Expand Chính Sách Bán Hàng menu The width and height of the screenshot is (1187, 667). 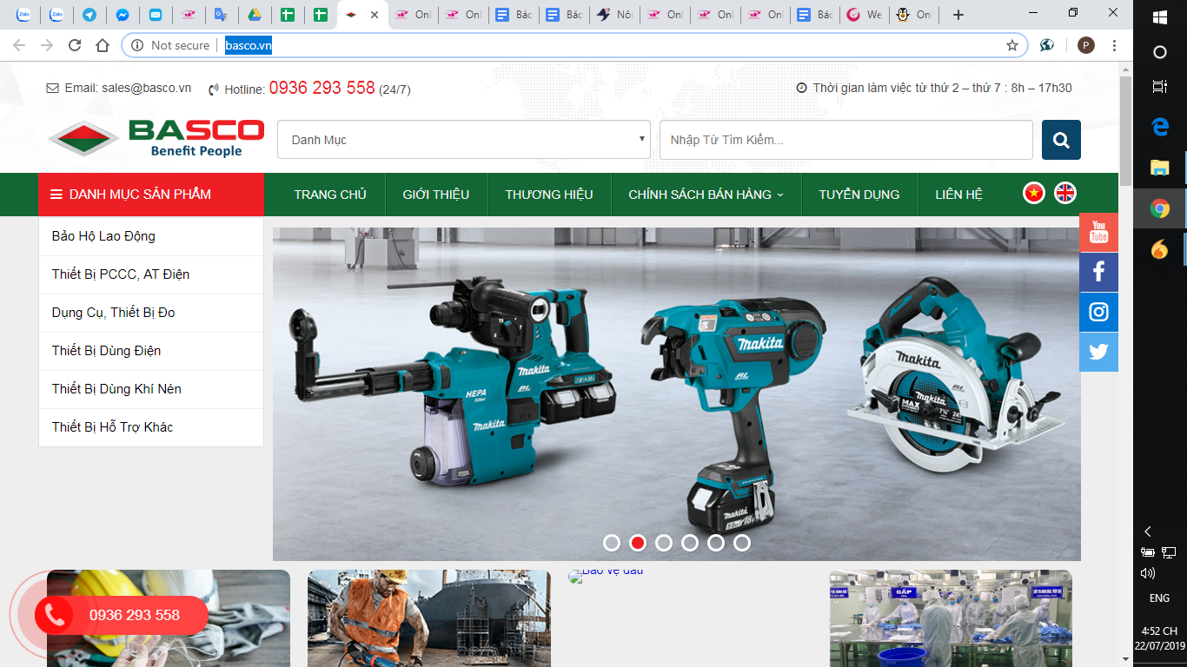[x=706, y=195]
